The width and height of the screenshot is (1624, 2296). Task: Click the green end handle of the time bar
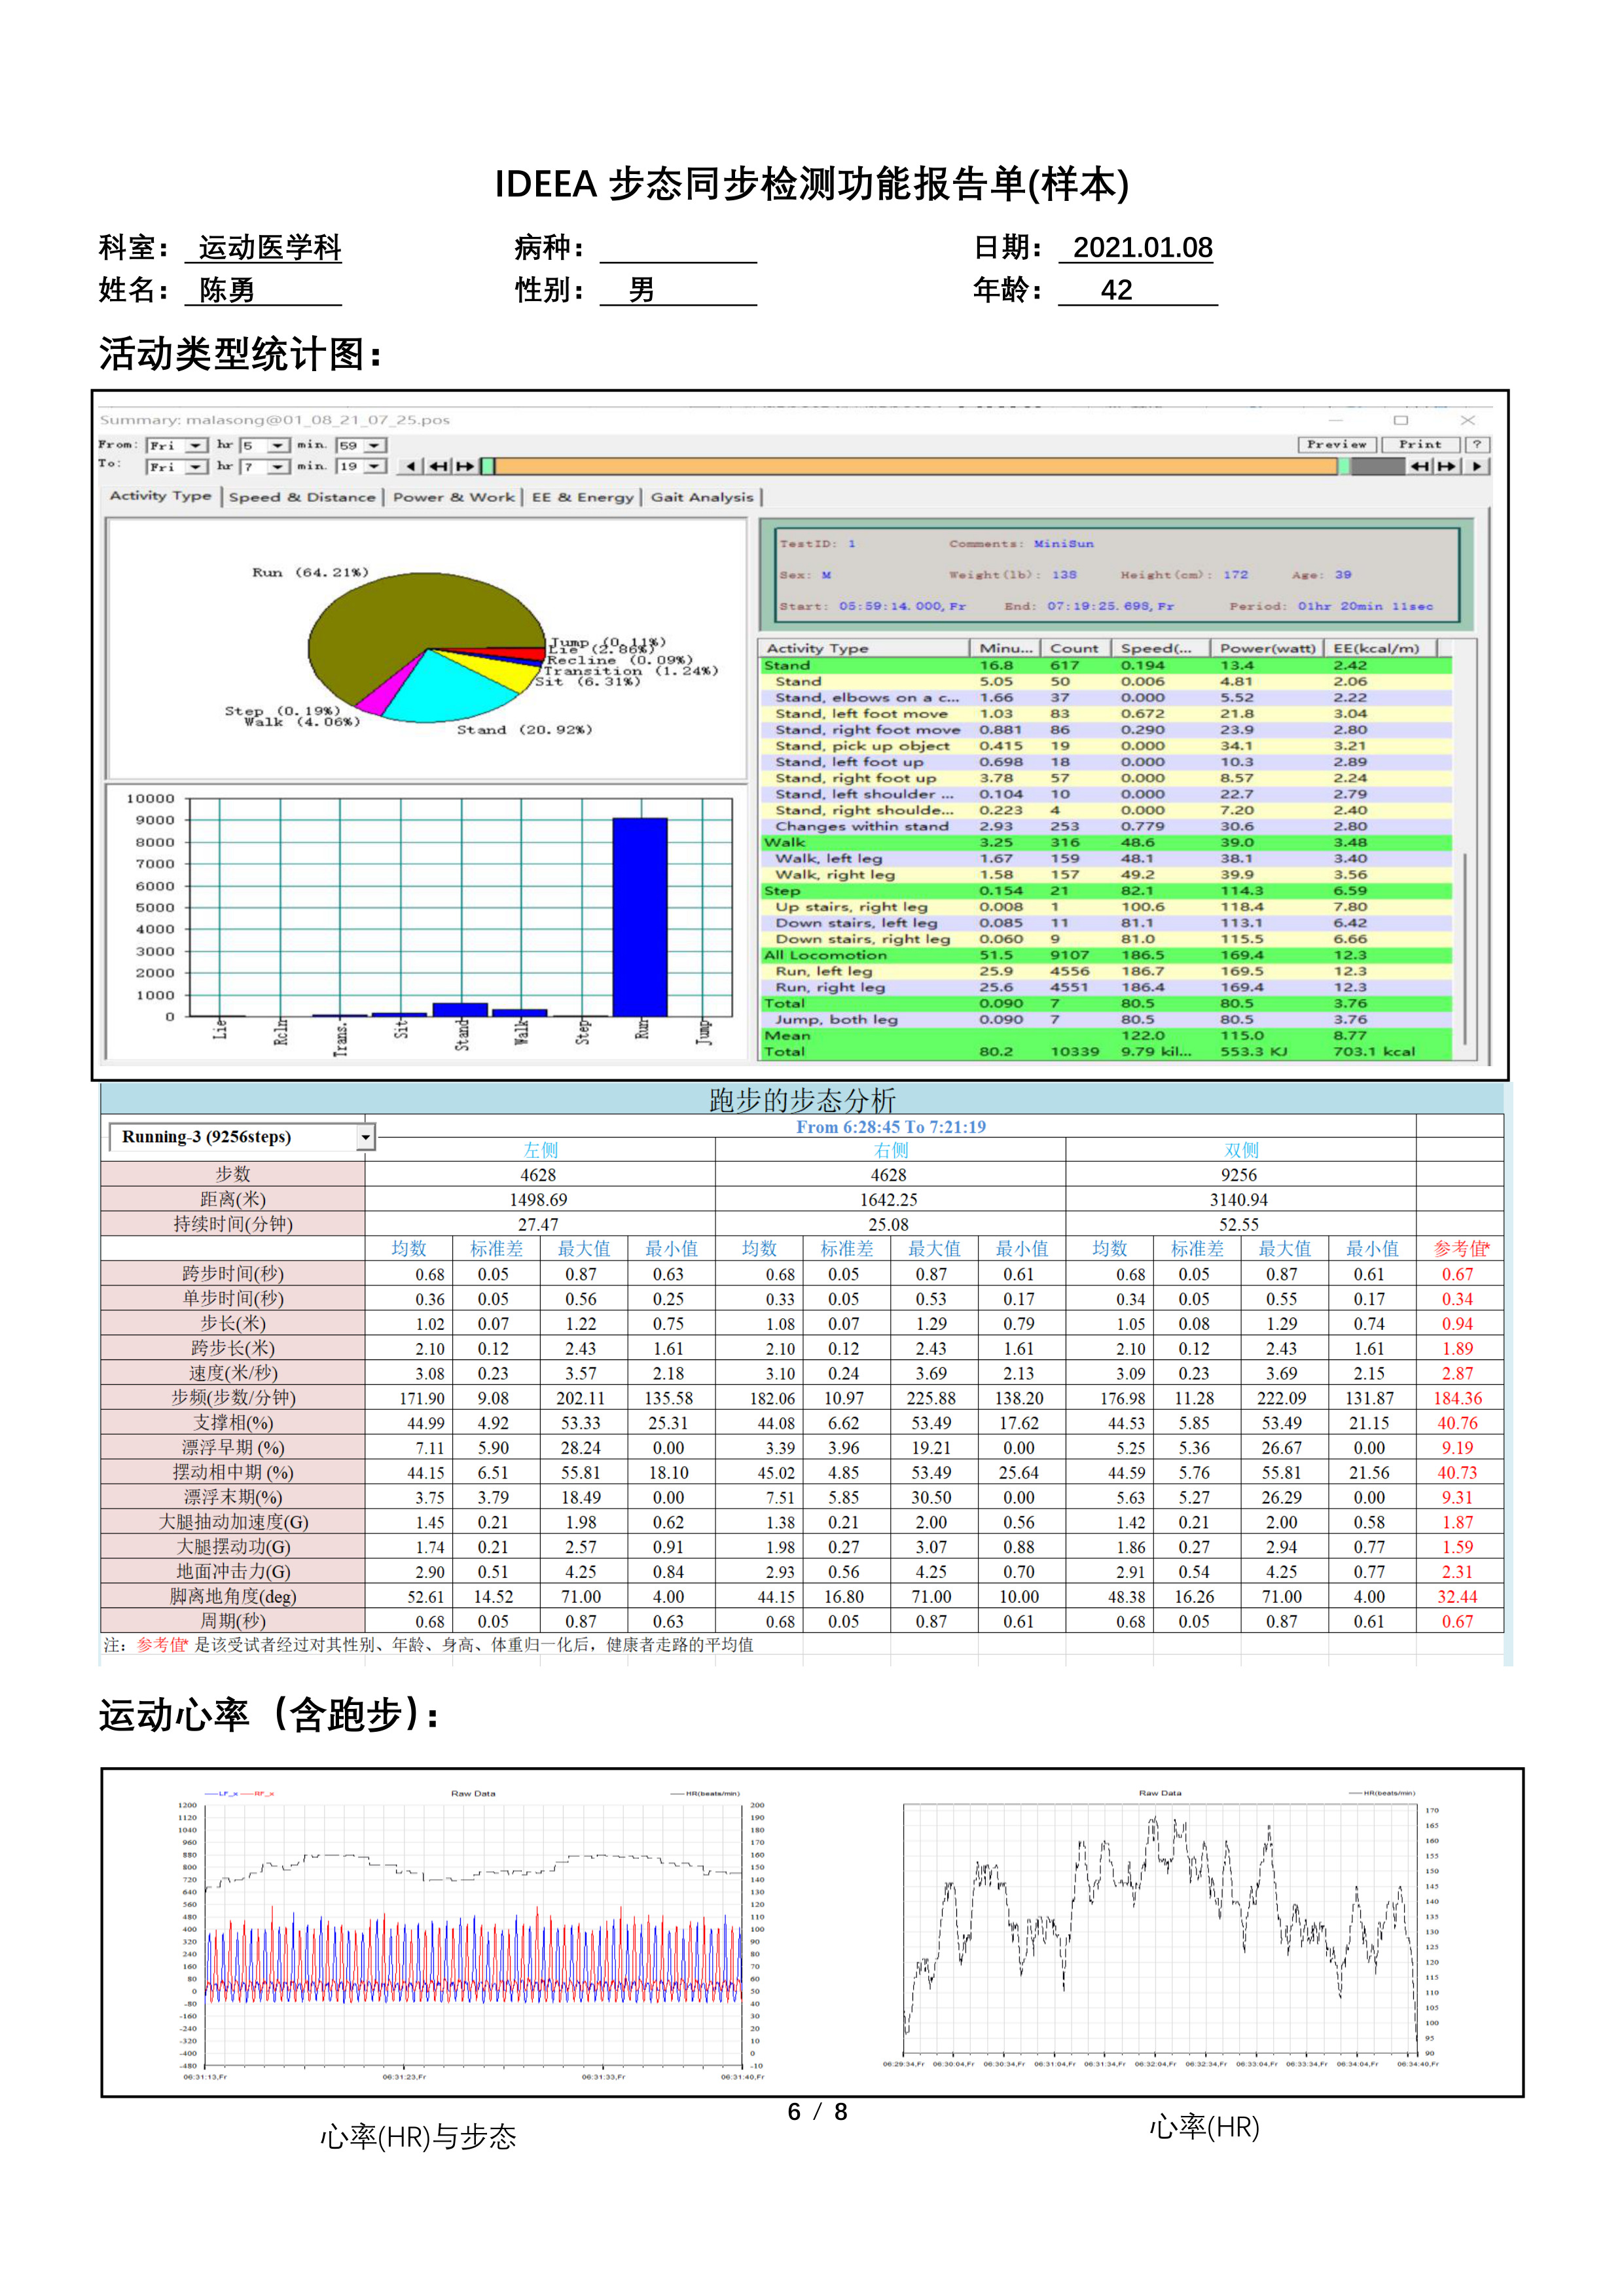(x=1344, y=466)
